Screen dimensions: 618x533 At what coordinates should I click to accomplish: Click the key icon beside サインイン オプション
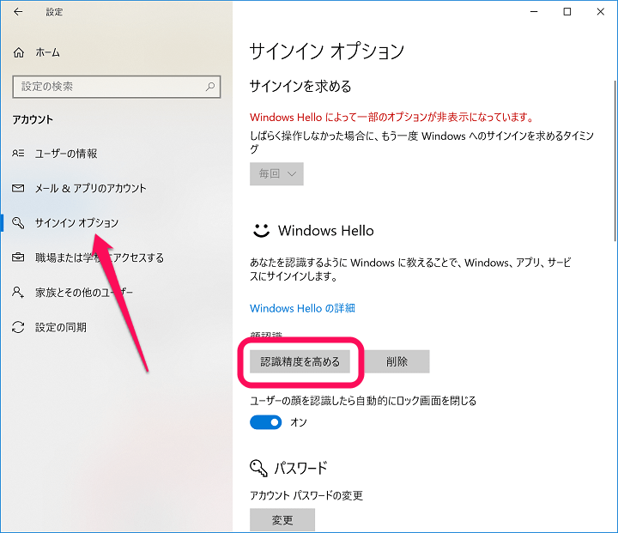point(19,223)
